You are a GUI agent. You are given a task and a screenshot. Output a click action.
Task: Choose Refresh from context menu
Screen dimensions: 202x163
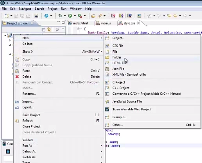59,121
